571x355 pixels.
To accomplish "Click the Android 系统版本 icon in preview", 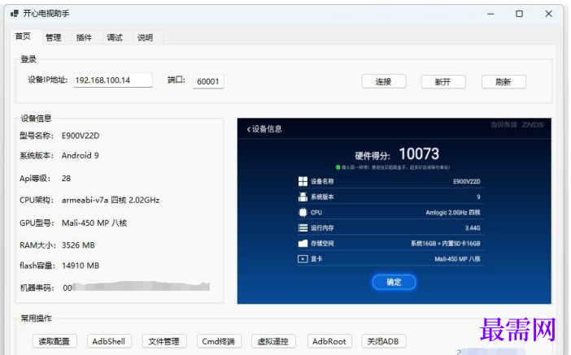I will pyautogui.click(x=303, y=197).
